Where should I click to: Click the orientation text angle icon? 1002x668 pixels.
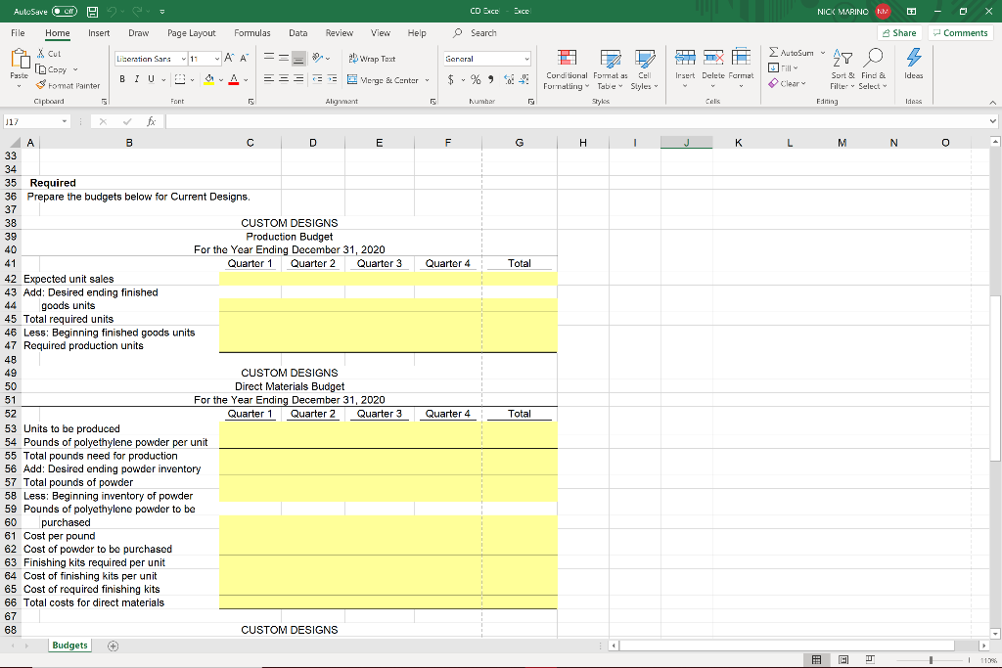click(318, 58)
